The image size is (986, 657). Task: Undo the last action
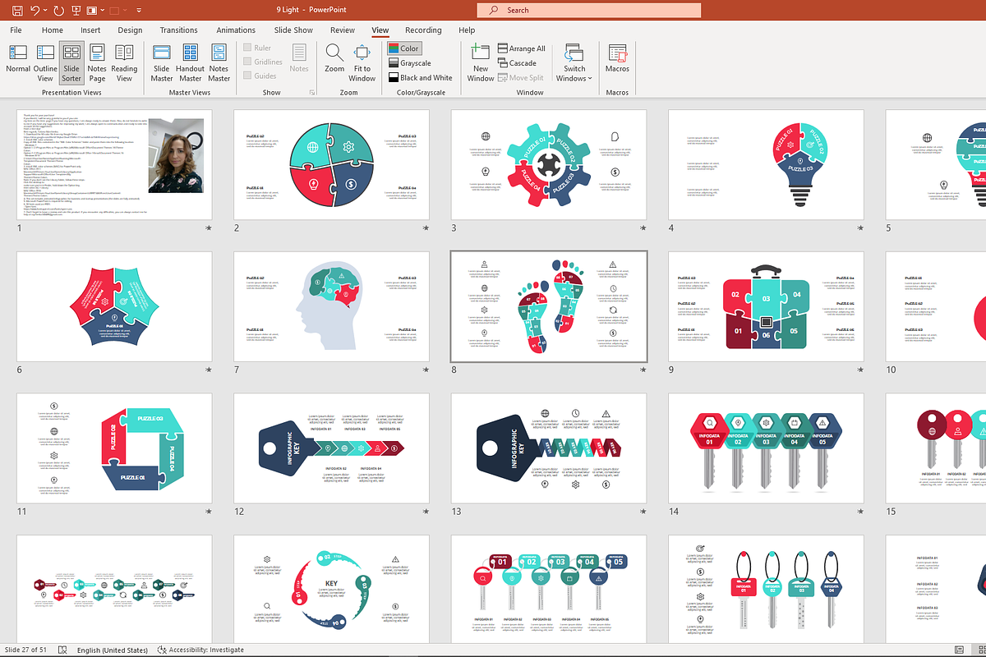click(35, 11)
